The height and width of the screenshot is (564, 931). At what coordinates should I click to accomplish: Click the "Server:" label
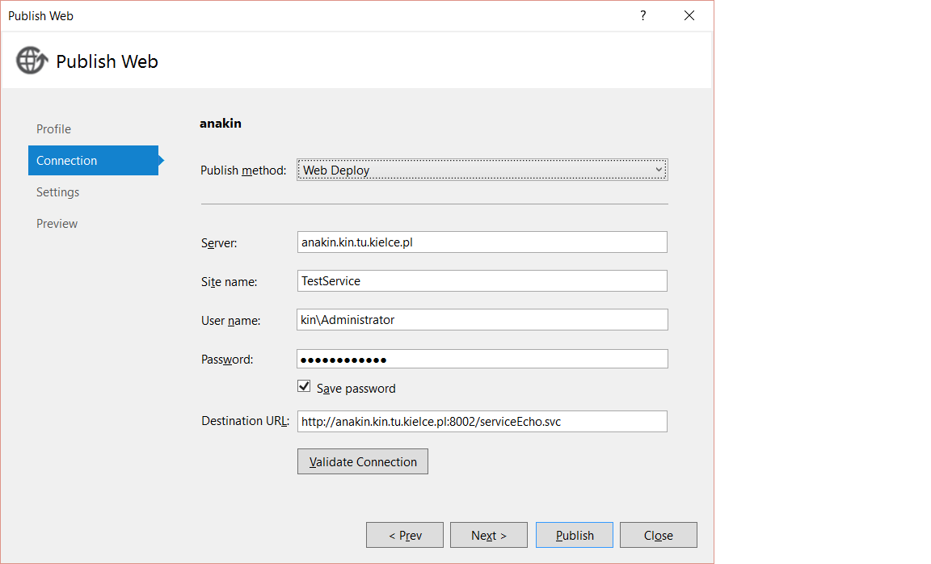219,243
